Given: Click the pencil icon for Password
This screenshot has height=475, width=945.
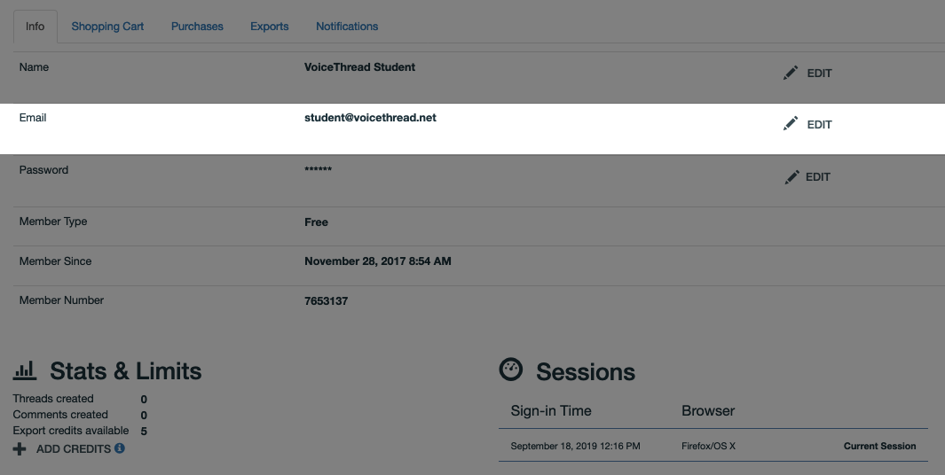Looking at the screenshot, I should [x=791, y=177].
